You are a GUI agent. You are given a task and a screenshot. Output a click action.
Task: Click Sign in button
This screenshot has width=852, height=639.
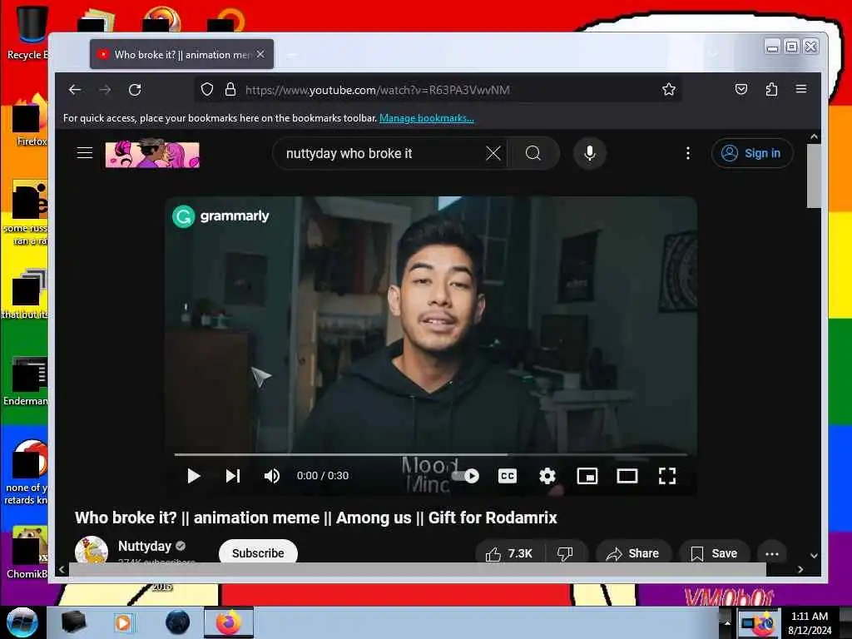point(752,153)
